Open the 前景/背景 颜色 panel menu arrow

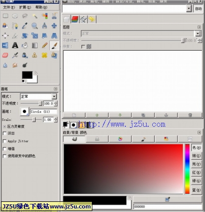pyautogui.click(x=199, y=132)
